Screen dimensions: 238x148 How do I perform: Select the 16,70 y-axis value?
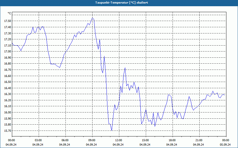point(7,70)
